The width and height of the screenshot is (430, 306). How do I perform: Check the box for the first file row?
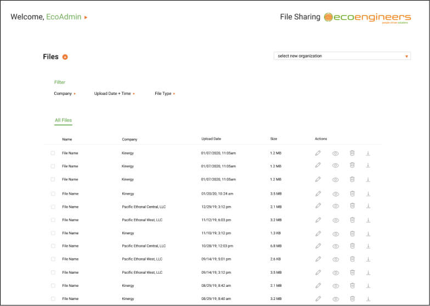pyautogui.click(x=53, y=153)
